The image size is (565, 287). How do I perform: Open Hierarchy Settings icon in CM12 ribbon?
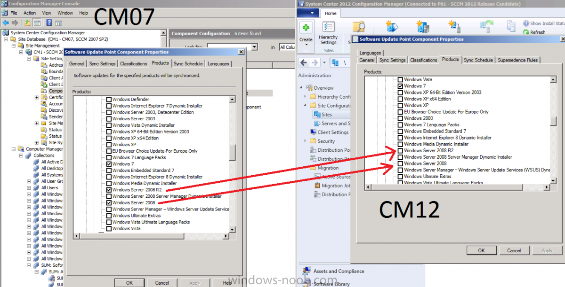pyautogui.click(x=328, y=27)
